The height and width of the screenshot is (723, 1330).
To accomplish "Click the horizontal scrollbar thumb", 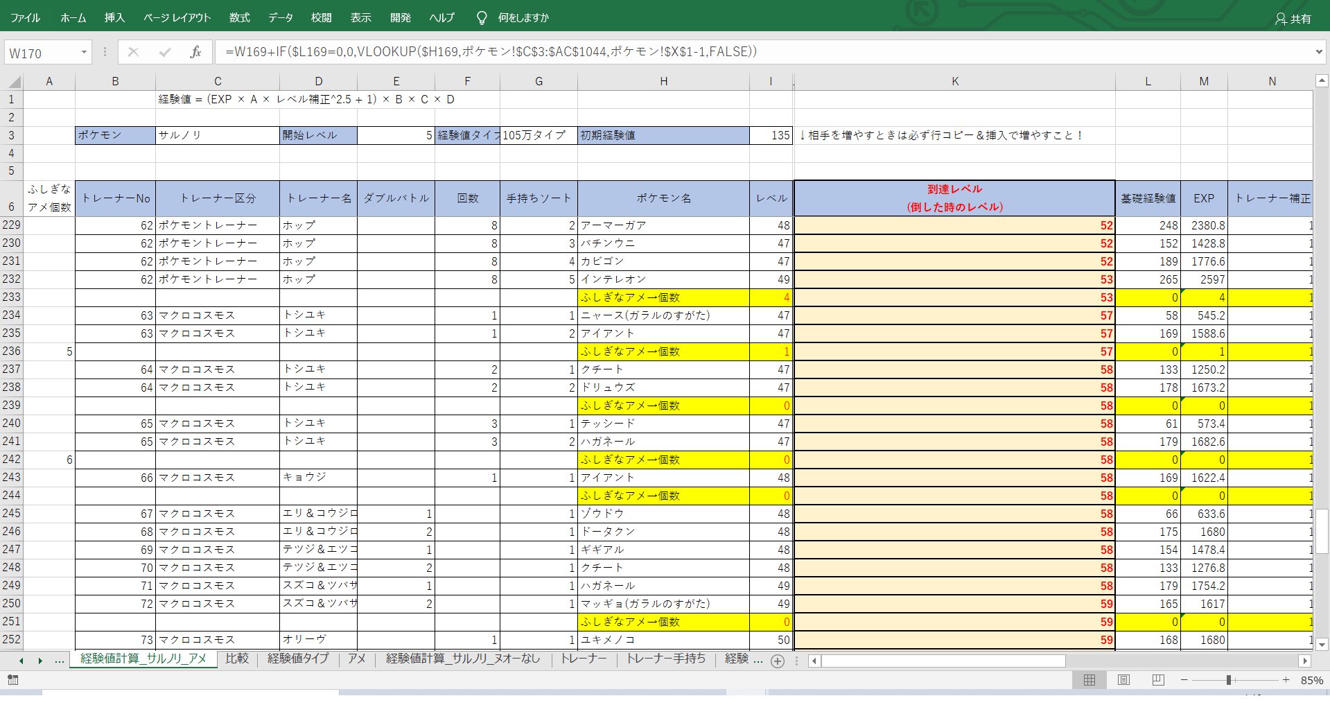I will click(x=943, y=661).
